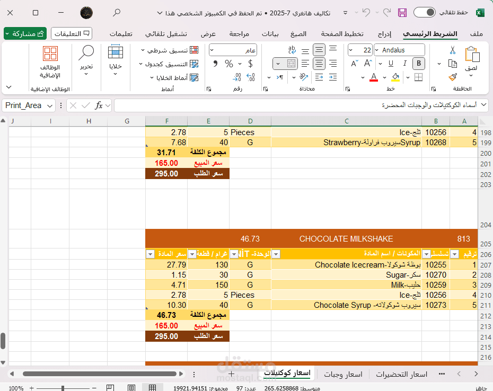Click the Copy icon
This screenshot has width=493, height=391.
452,64
